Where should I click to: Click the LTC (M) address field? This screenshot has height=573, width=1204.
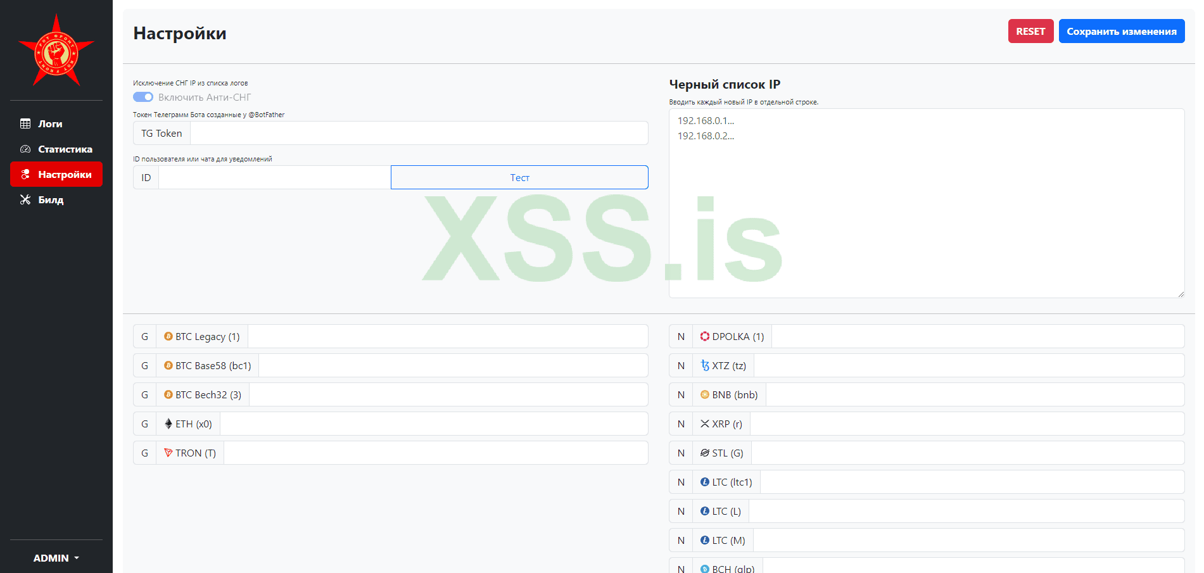[969, 540]
